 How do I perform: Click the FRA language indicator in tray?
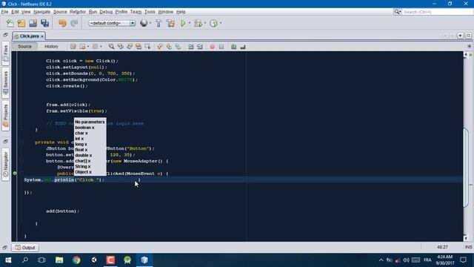pyautogui.click(x=427, y=260)
